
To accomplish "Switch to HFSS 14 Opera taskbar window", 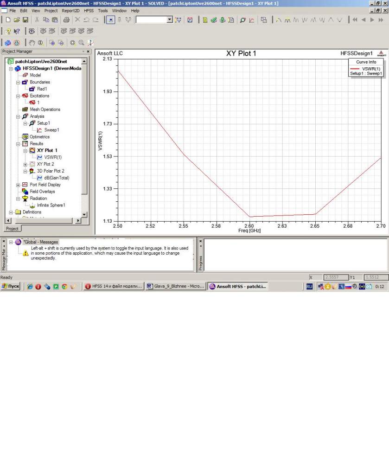I will pos(114,286).
